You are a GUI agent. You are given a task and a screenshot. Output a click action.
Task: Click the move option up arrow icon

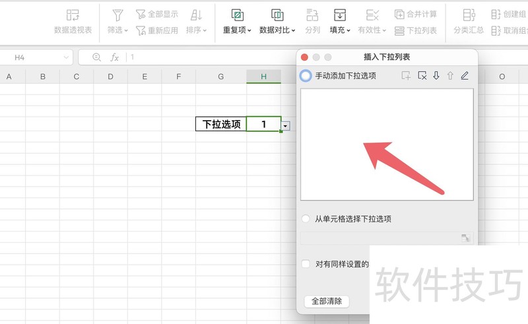pyautogui.click(x=450, y=75)
